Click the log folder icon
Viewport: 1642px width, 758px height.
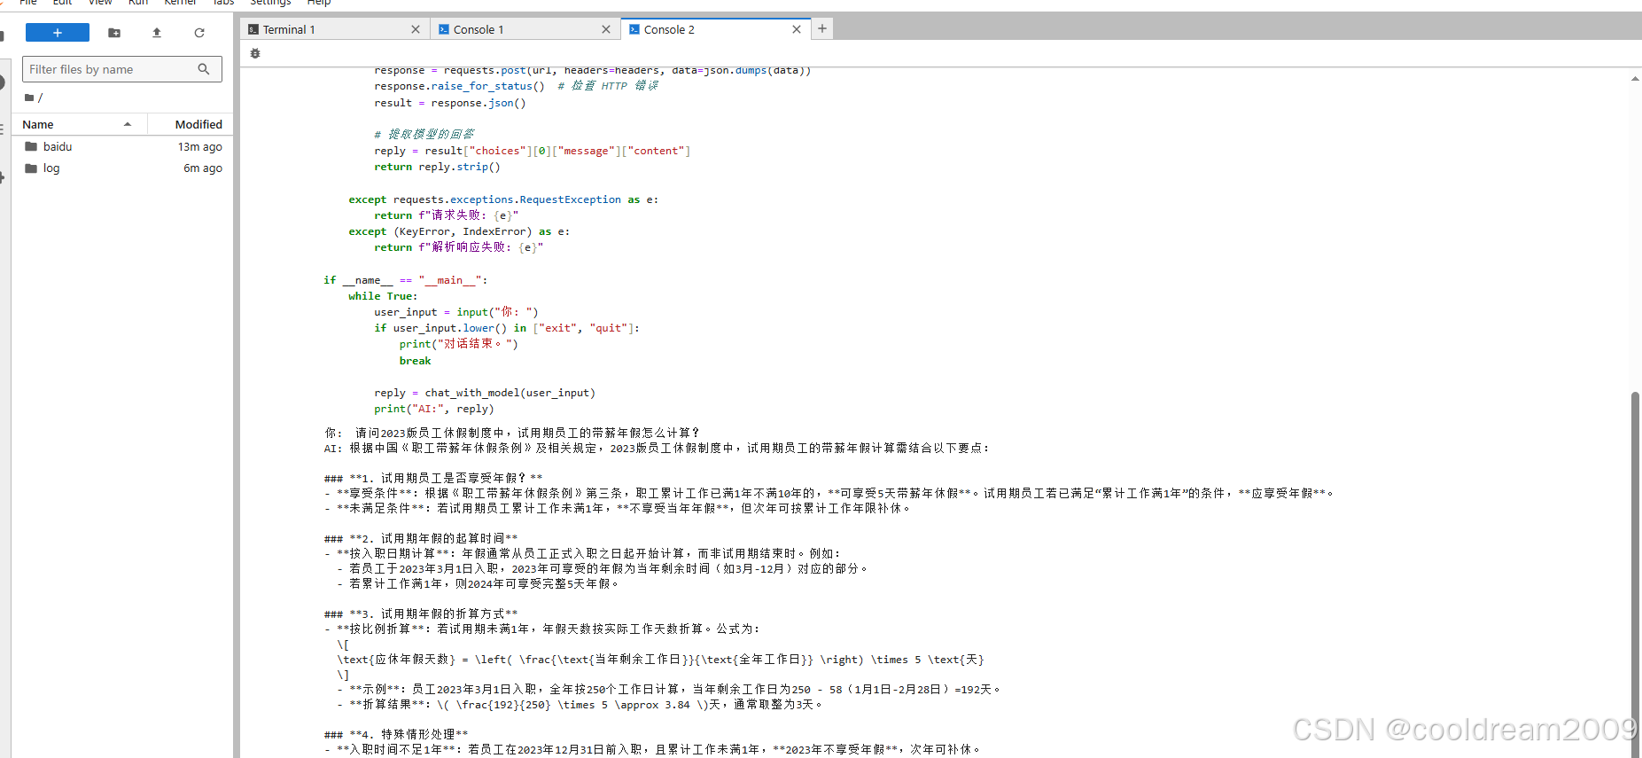(x=31, y=168)
